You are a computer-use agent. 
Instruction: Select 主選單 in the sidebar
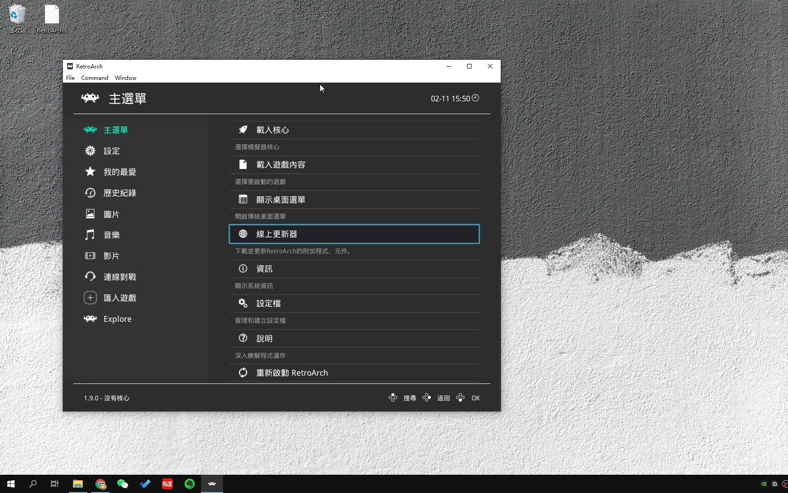click(115, 130)
